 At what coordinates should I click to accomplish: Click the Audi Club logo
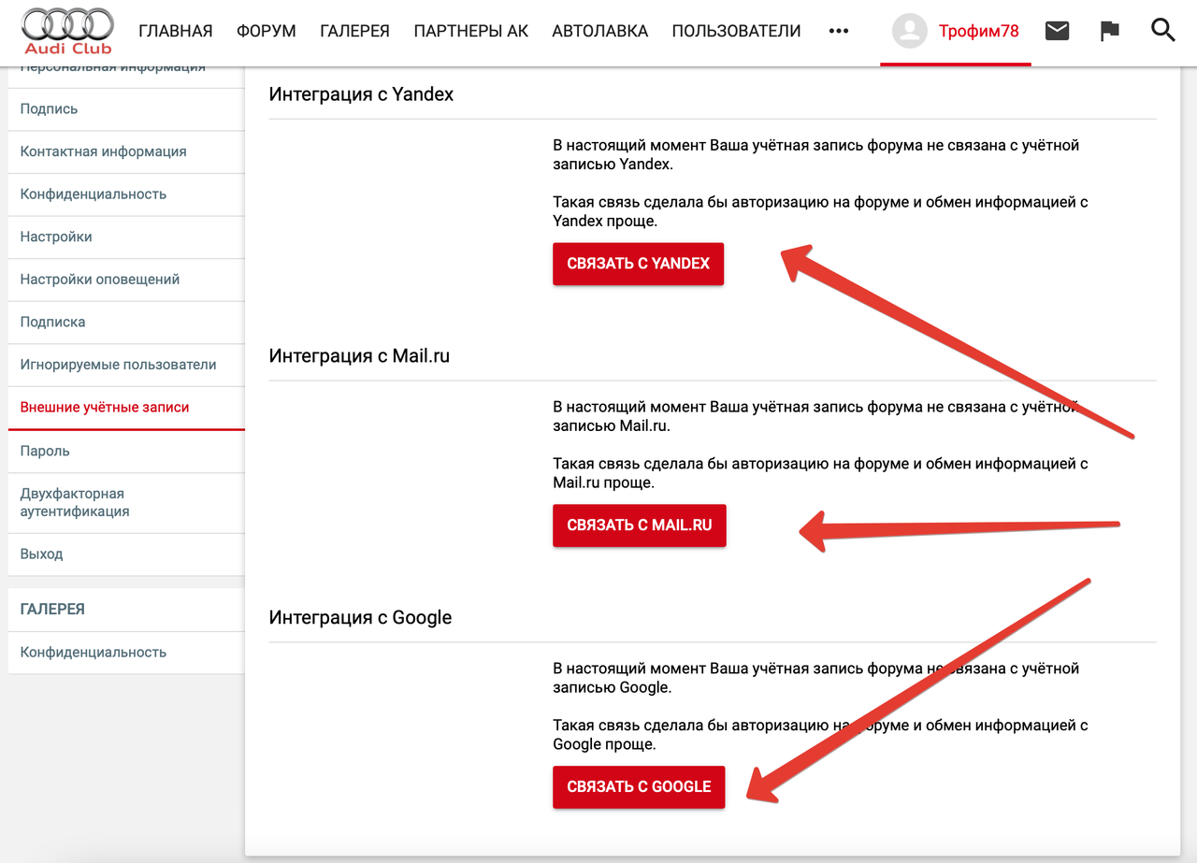[x=67, y=31]
